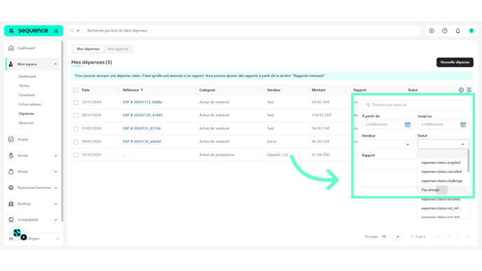482x271 pixels.
Task: Select expenses.status.challenge option
Action: pos(442,181)
